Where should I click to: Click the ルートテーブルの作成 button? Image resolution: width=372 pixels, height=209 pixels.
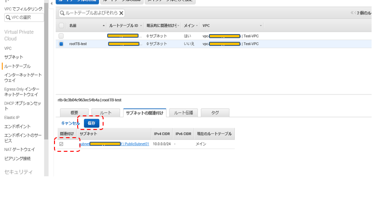(77, 1)
